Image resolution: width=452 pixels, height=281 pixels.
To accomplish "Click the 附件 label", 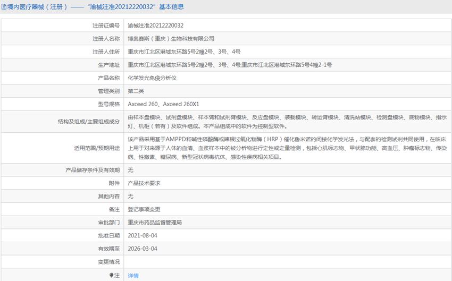I will pos(114,183).
